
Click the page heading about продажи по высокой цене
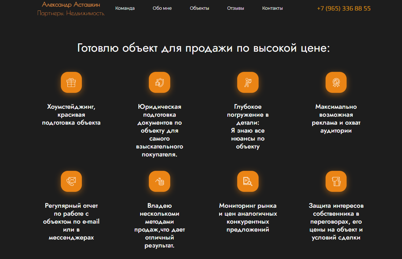tap(203, 47)
